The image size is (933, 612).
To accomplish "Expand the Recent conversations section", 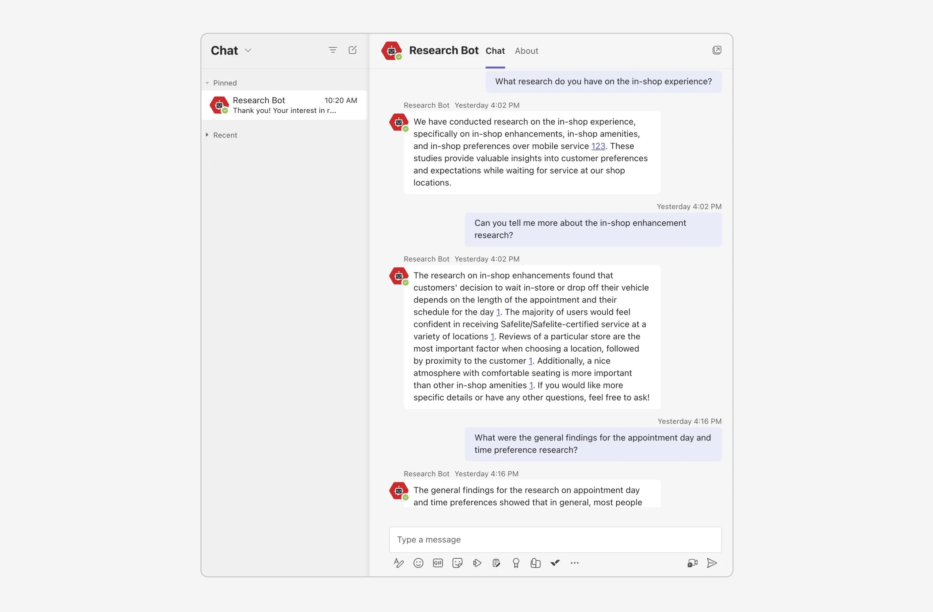I will [x=207, y=135].
